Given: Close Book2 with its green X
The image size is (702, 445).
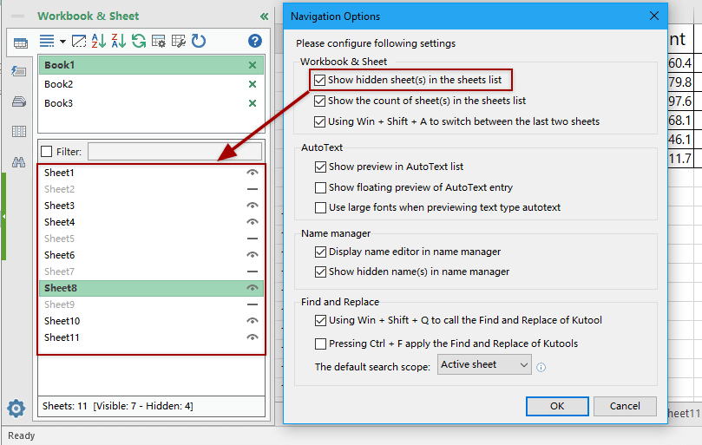Looking at the screenshot, I should tap(253, 84).
